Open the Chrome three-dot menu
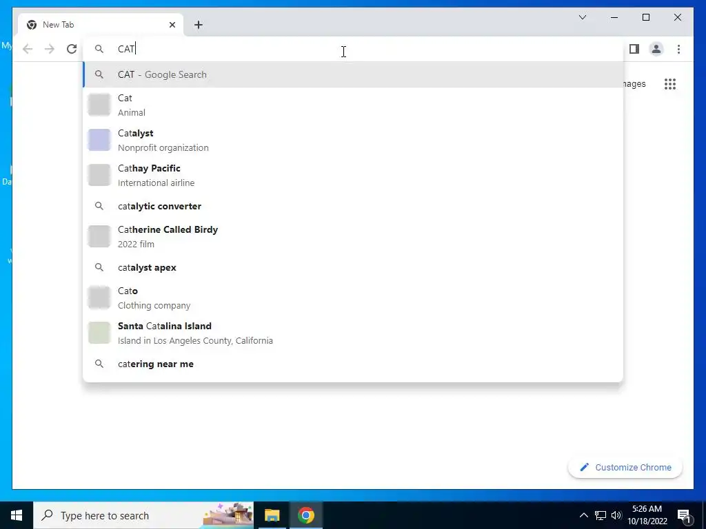Viewport: 706px width, 529px height. (x=678, y=49)
